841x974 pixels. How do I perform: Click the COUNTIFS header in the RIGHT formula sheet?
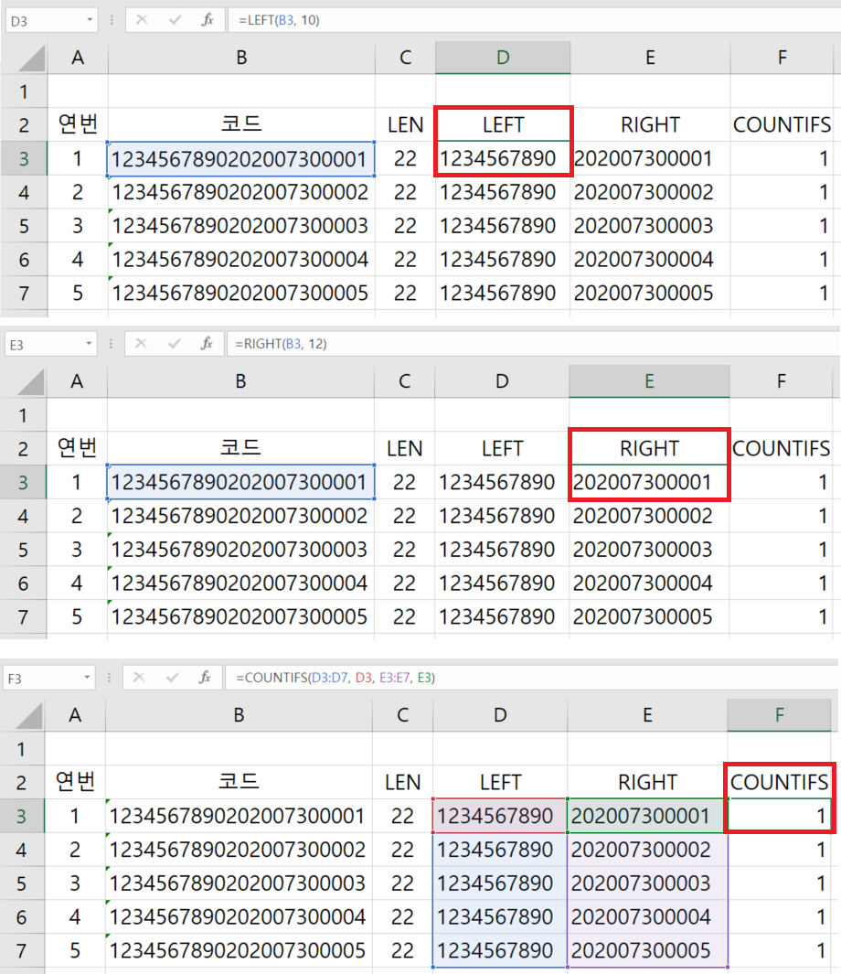point(781,448)
